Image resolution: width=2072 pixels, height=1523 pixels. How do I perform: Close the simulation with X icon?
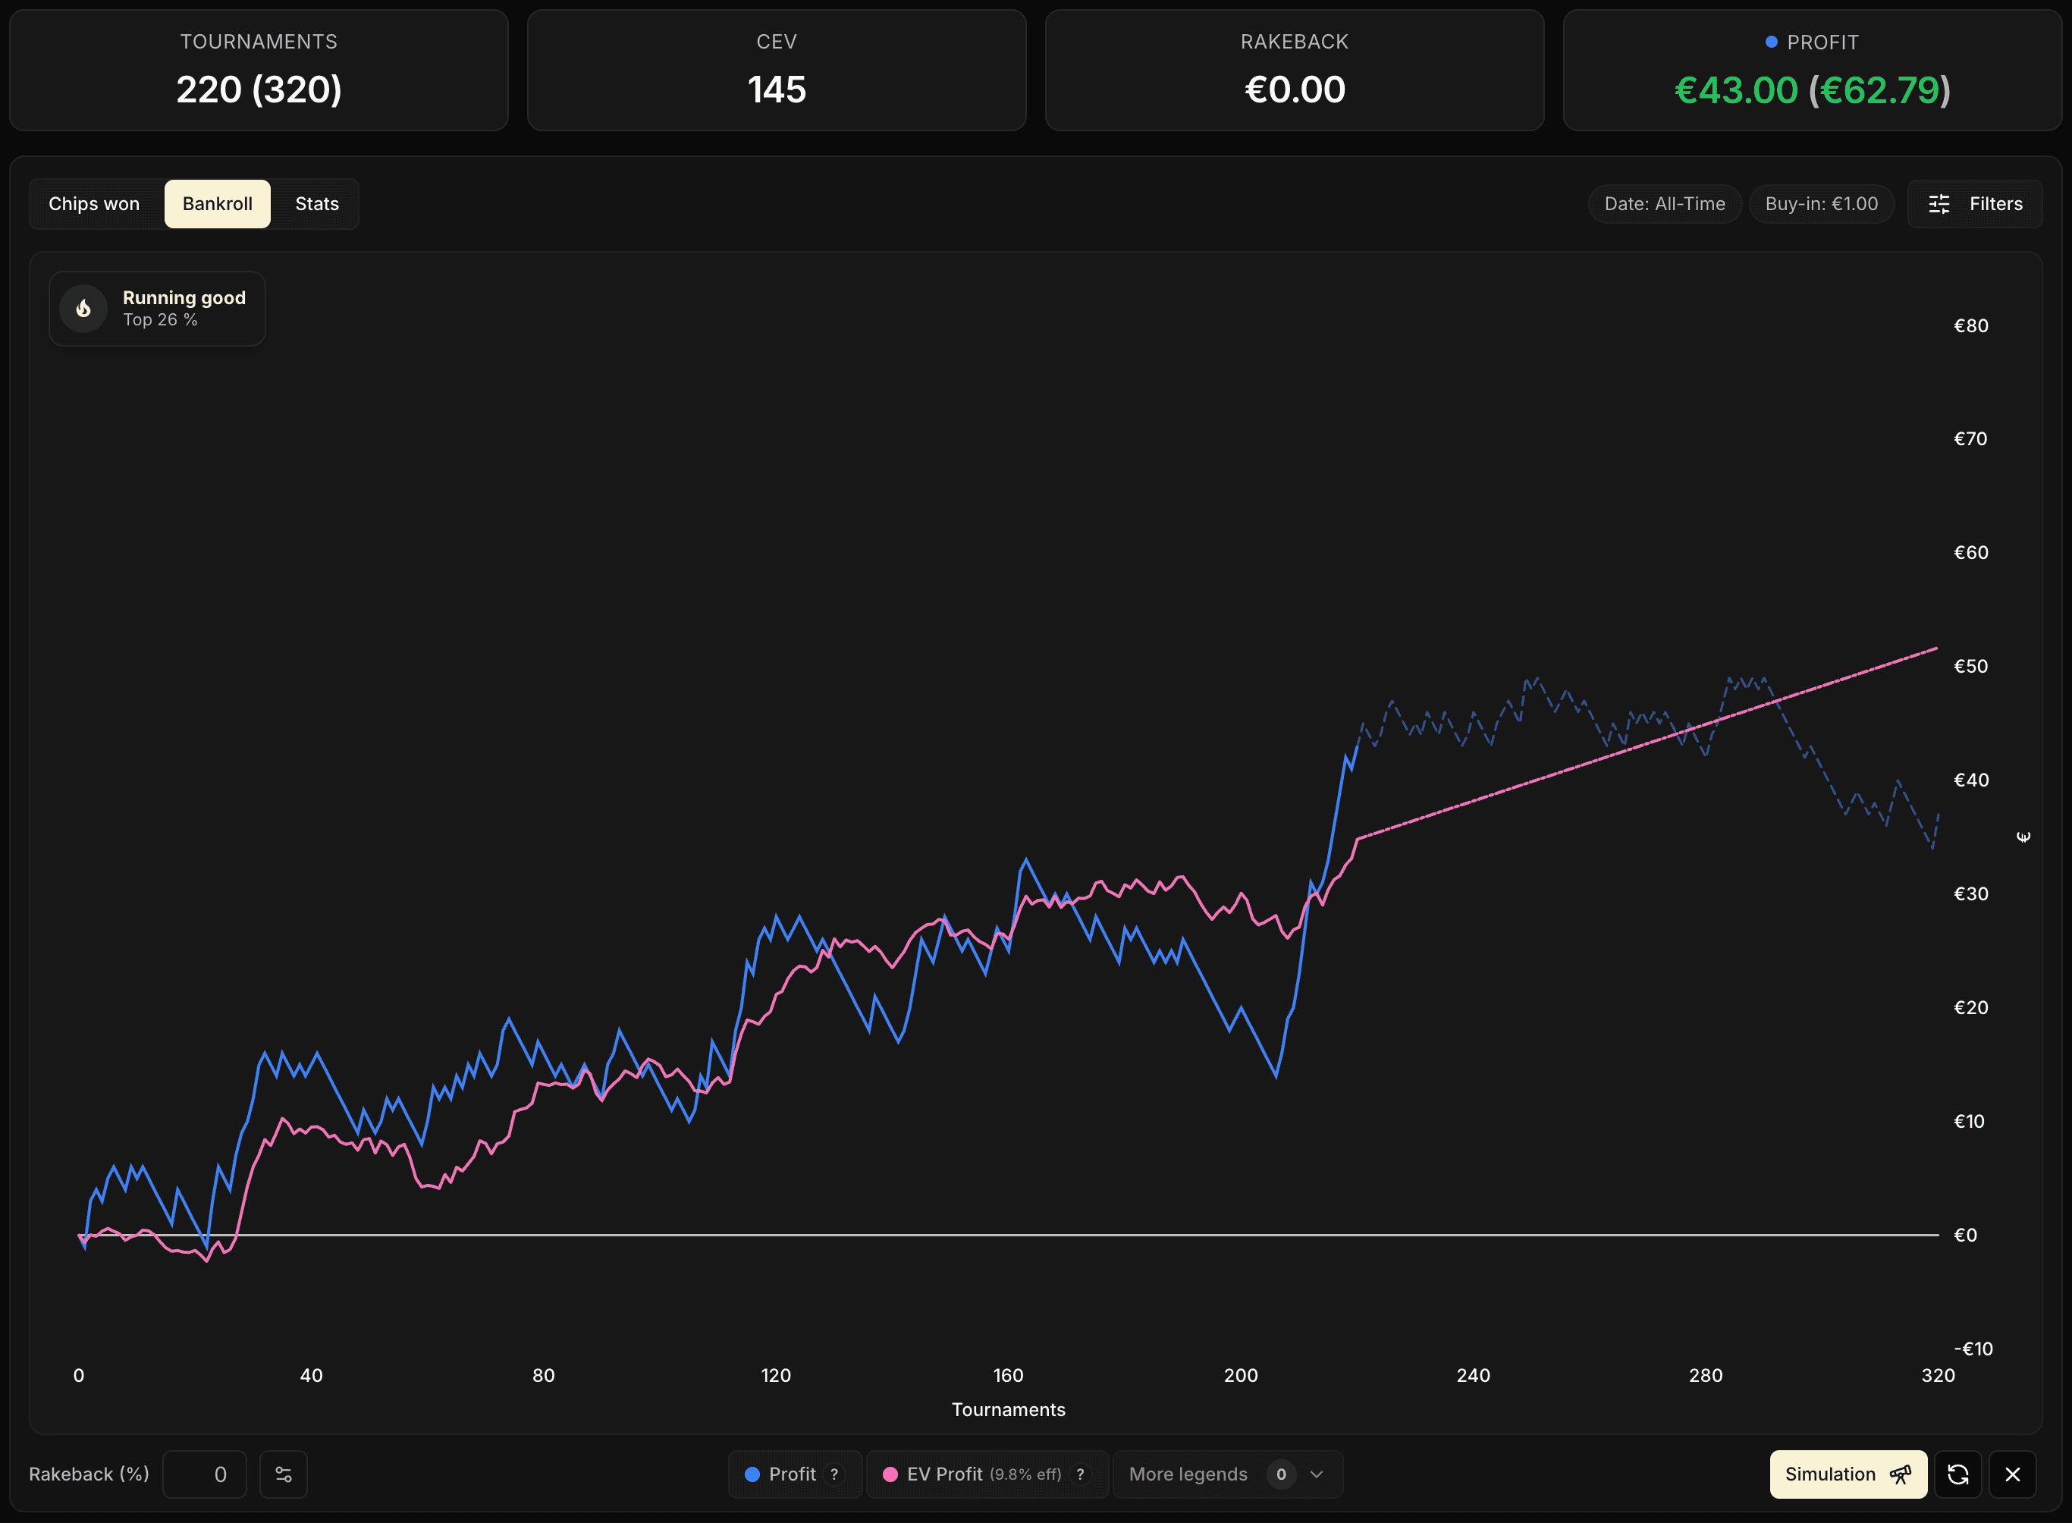point(2012,1474)
